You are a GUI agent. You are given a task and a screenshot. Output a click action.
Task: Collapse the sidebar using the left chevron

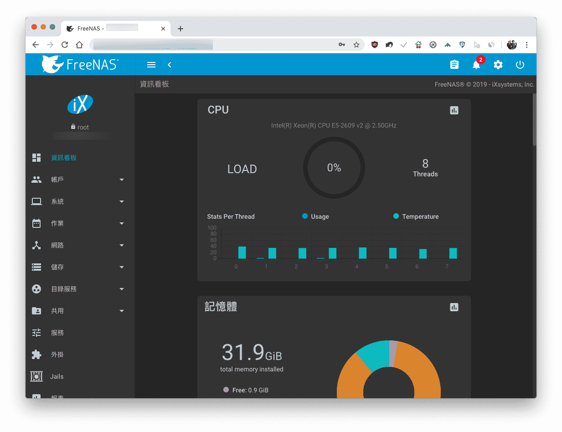click(x=170, y=65)
